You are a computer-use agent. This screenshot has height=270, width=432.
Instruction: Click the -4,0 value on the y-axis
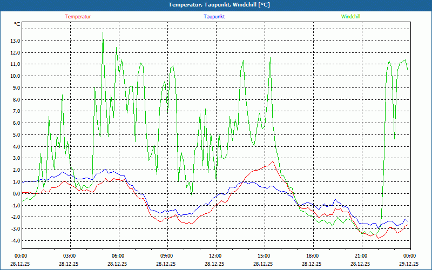(13, 241)
